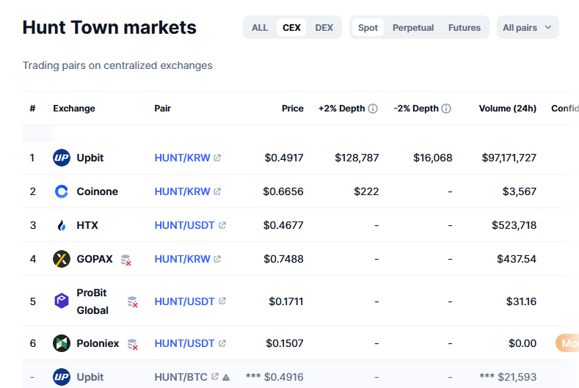Click the -2% depth value $16,068

(433, 158)
